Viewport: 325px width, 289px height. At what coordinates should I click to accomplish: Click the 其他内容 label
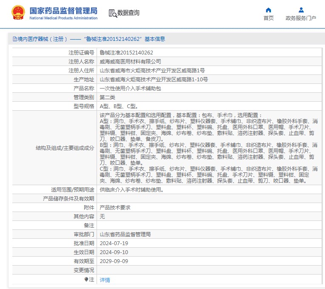[84, 217]
